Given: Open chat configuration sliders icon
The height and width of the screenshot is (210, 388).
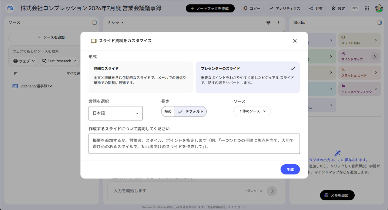Looking at the screenshot, I should click(269, 23).
